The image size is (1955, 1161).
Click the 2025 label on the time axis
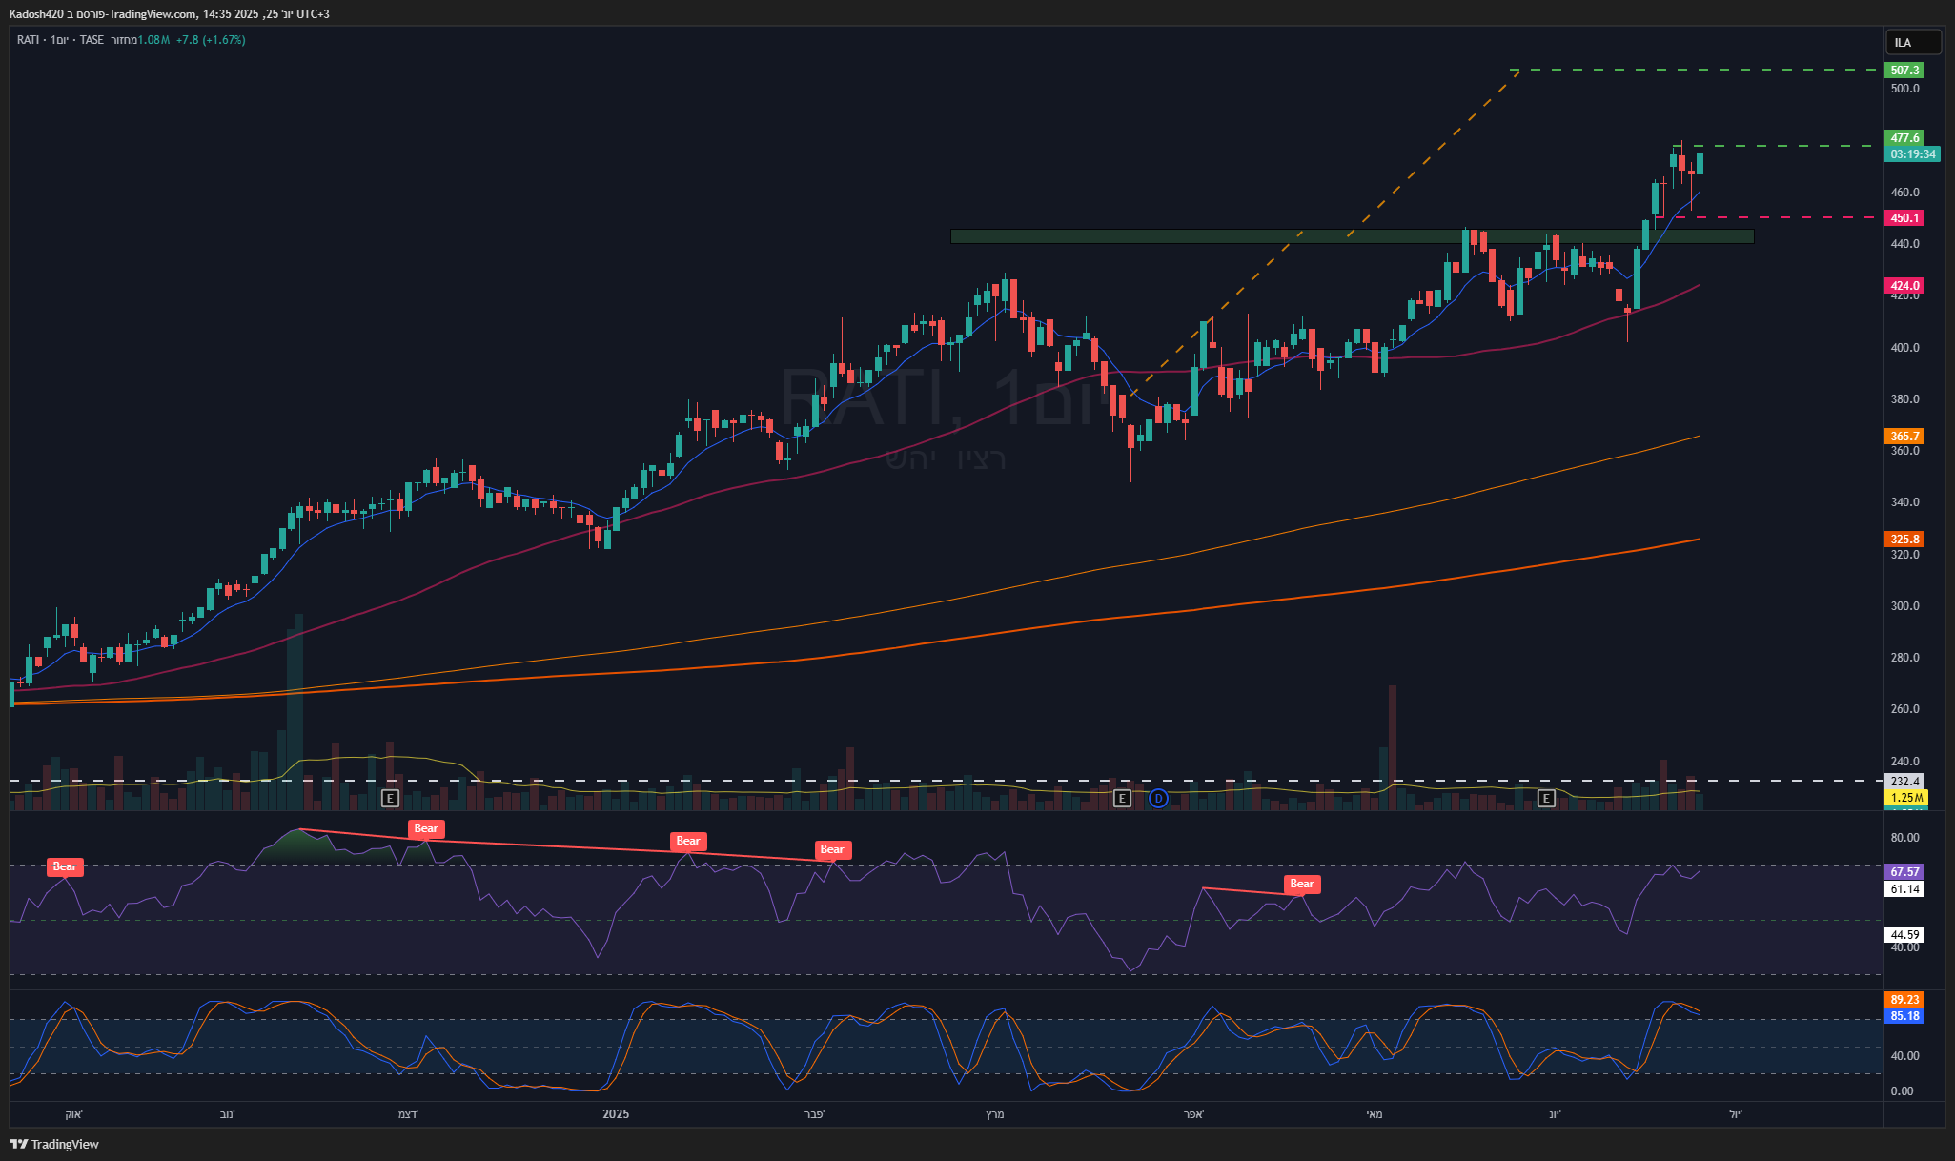coord(616,1114)
